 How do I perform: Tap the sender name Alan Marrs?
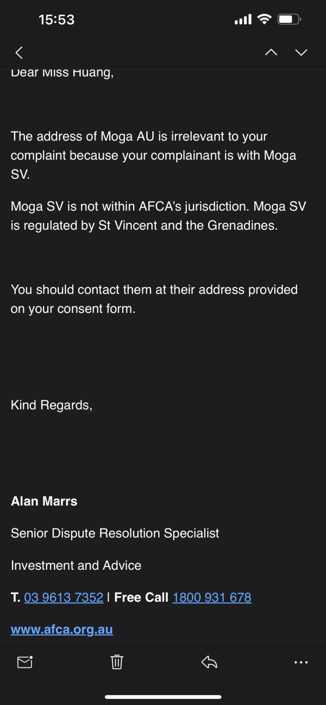coord(44,501)
